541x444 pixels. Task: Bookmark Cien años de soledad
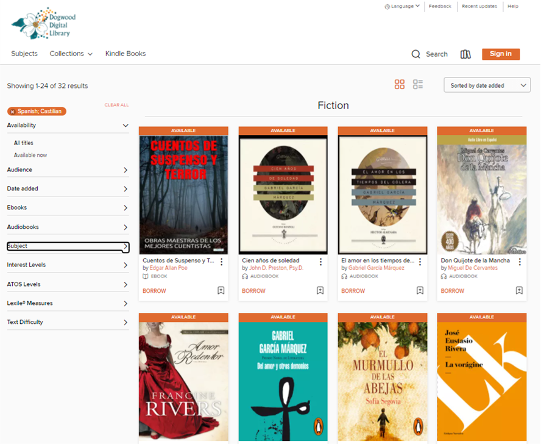[x=320, y=291]
